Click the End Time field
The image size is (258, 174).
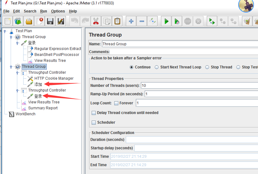click(x=184, y=165)
